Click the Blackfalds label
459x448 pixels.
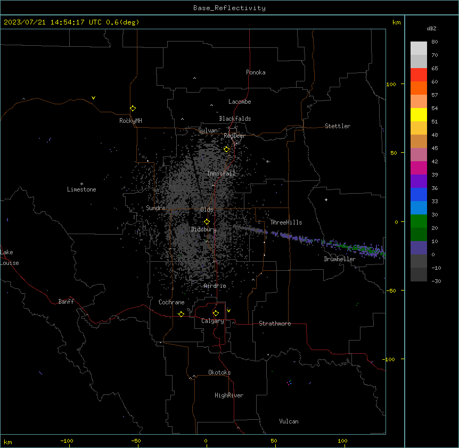click(x=235, y=119)
